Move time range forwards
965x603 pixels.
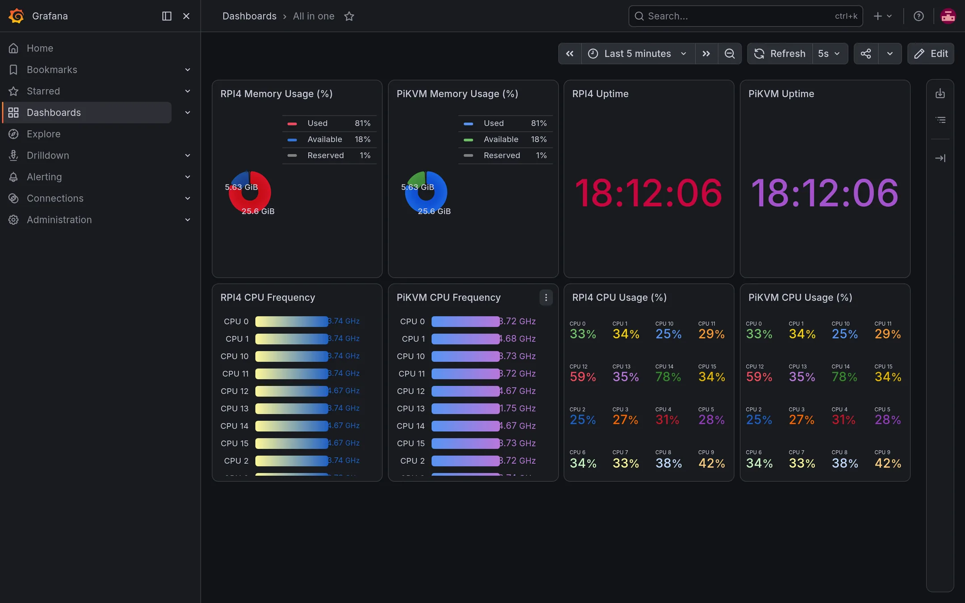click(706, 54)
